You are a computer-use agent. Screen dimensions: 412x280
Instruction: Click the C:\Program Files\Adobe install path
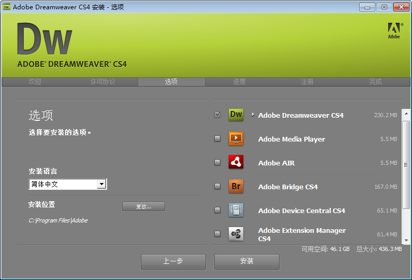coord(58,220)
